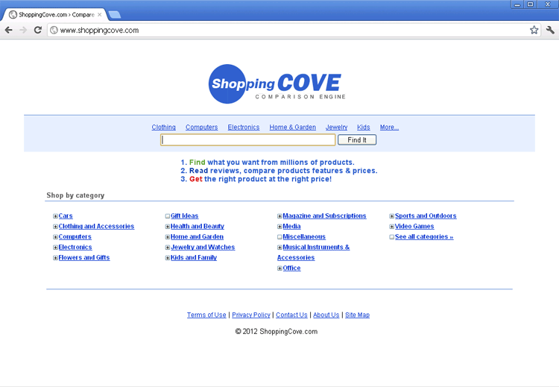Reload the page with refresh icon

point(38,31)
